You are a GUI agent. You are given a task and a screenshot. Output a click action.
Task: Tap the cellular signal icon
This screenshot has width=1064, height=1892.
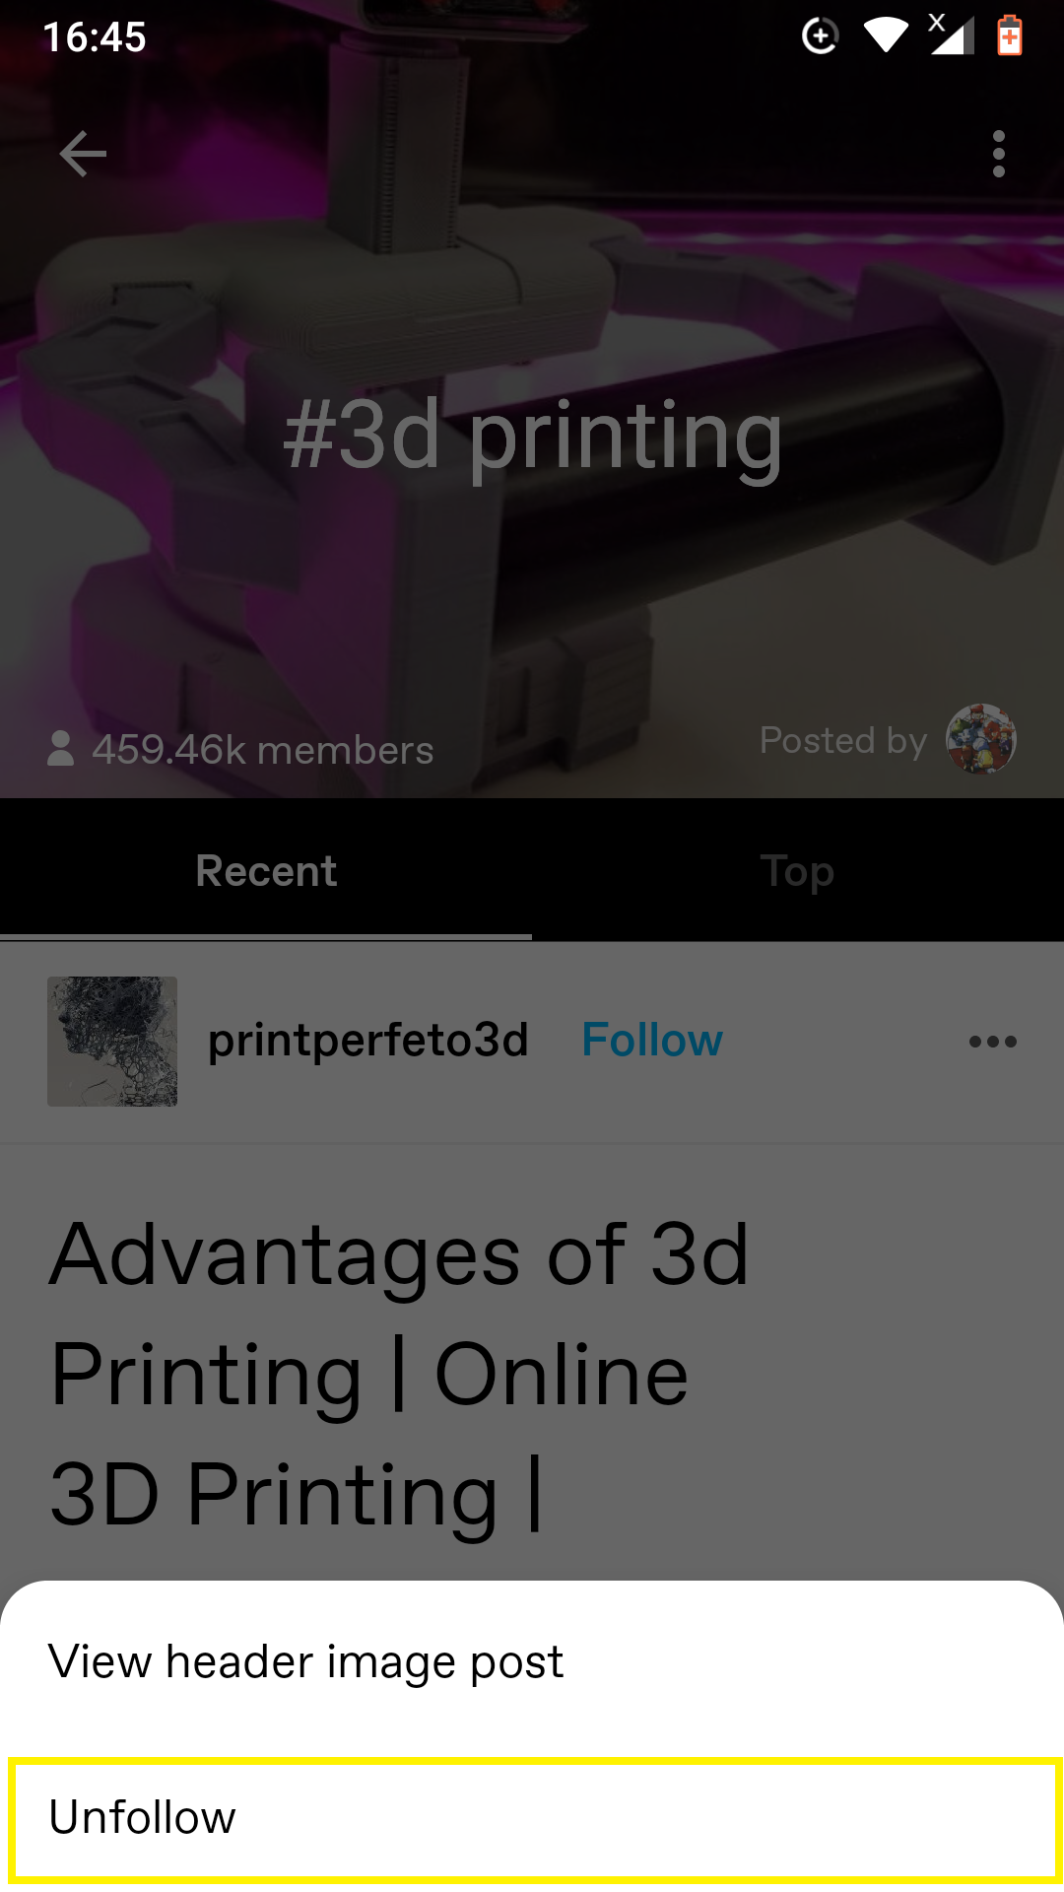[951, 34]
